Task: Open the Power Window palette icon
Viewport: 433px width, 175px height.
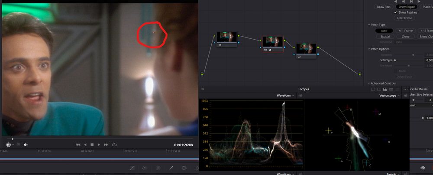Action: click(184, 168)
